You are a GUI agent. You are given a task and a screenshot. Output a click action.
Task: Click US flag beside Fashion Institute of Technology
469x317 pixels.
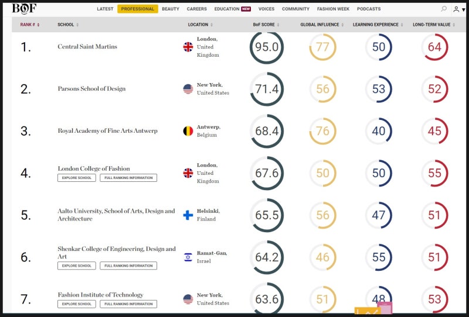(188, 299)
